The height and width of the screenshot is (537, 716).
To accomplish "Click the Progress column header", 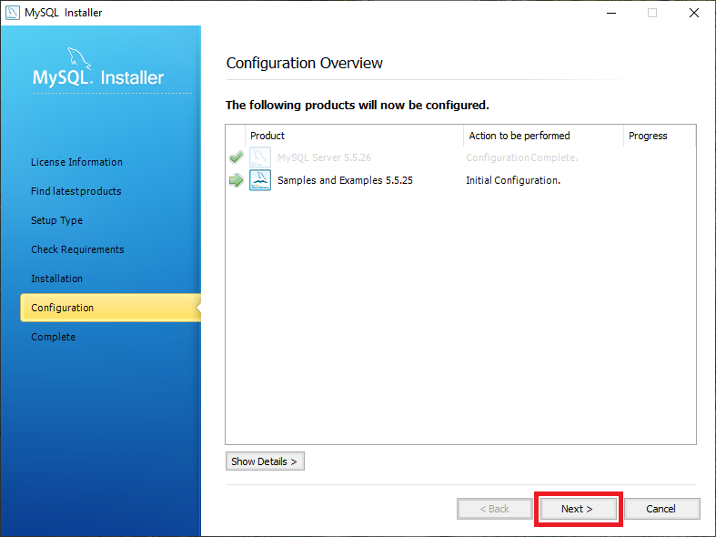I will (660, 136).
